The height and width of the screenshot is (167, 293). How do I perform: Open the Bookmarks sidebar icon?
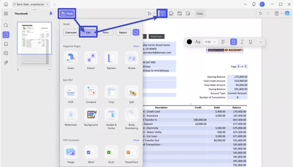click(6, 44)
